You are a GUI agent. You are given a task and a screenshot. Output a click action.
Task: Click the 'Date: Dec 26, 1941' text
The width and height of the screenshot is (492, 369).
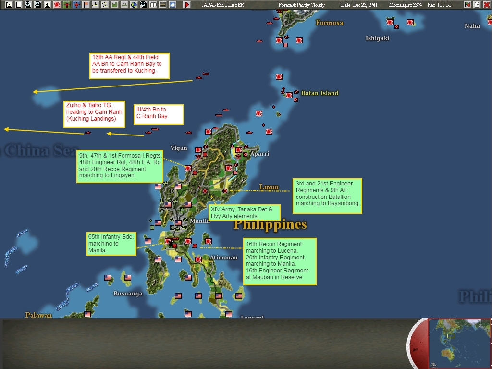(x=359, y=5)
